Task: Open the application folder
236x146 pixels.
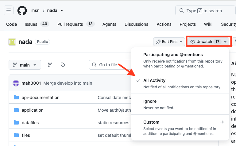Action: tap(33, 110)
